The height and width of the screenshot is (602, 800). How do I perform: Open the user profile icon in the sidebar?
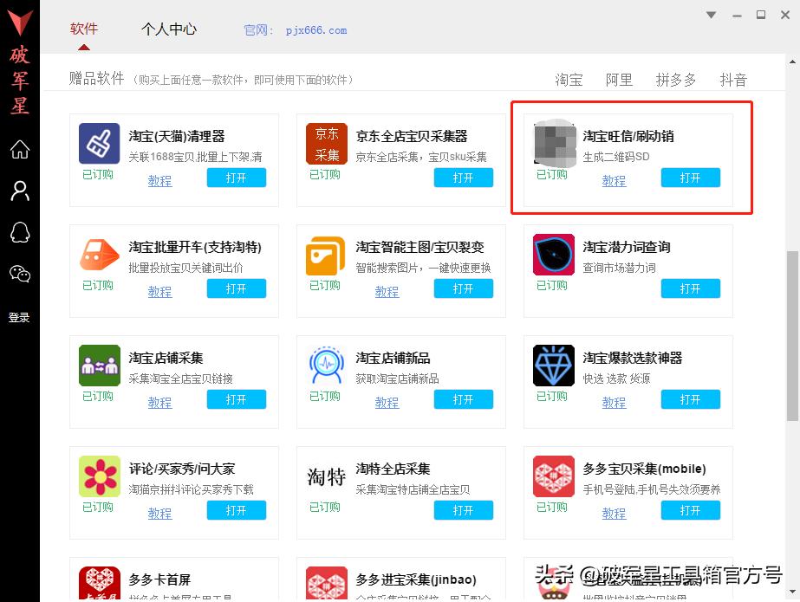tap(19, 191)
